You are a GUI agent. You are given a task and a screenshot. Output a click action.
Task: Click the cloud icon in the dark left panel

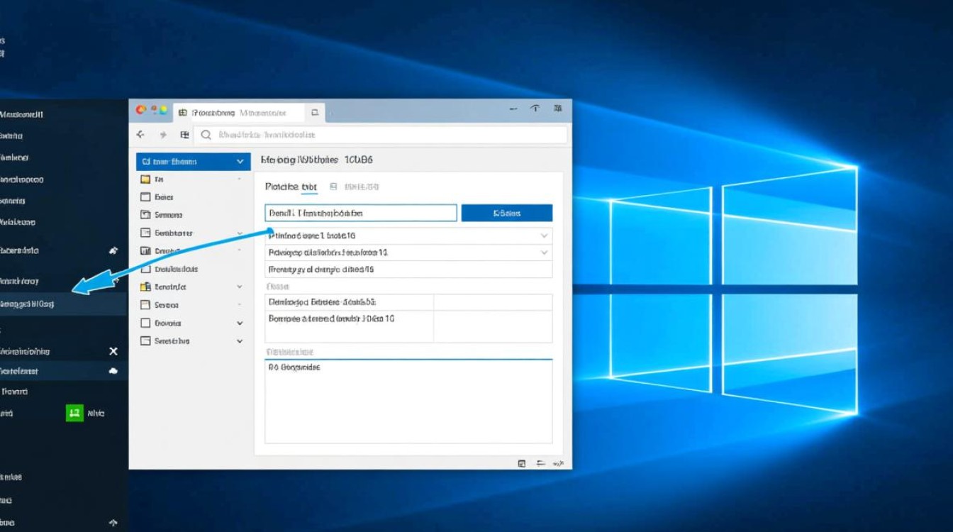[x=113, y=371]
